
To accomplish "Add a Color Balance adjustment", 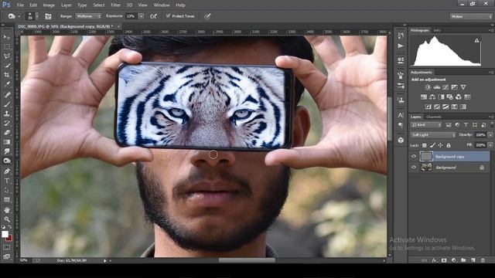I will tap(432, 97).
